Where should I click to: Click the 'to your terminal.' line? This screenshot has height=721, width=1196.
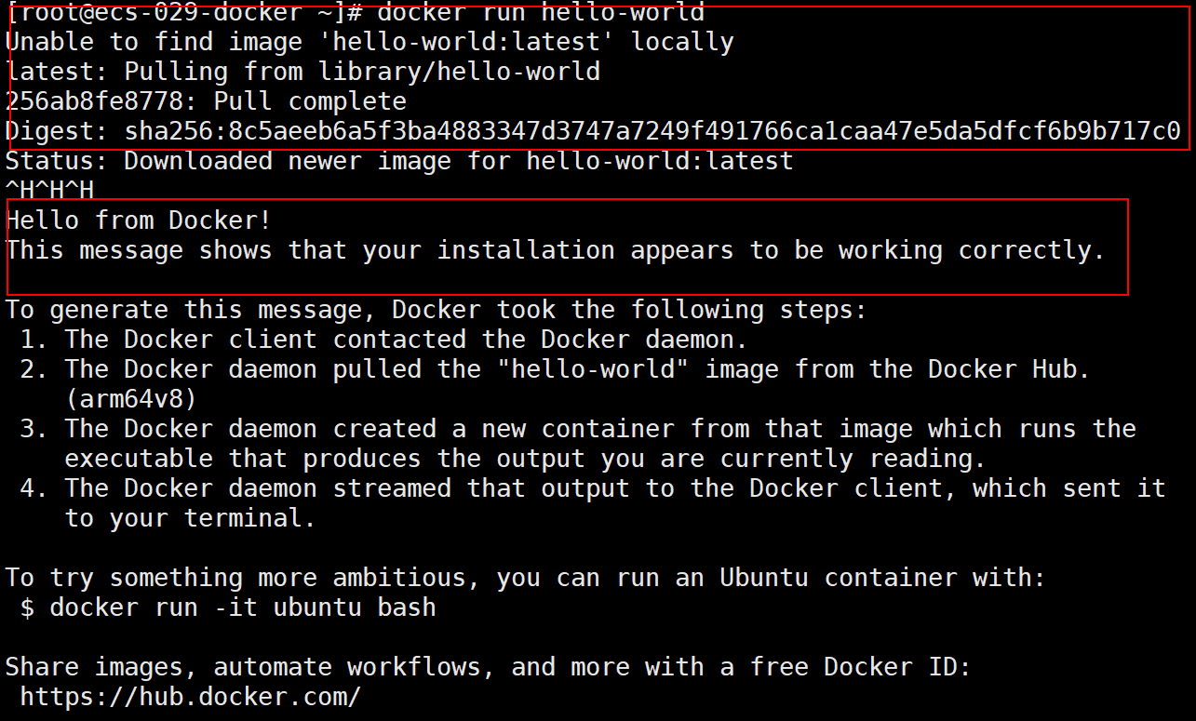click(x=191, y=518)
